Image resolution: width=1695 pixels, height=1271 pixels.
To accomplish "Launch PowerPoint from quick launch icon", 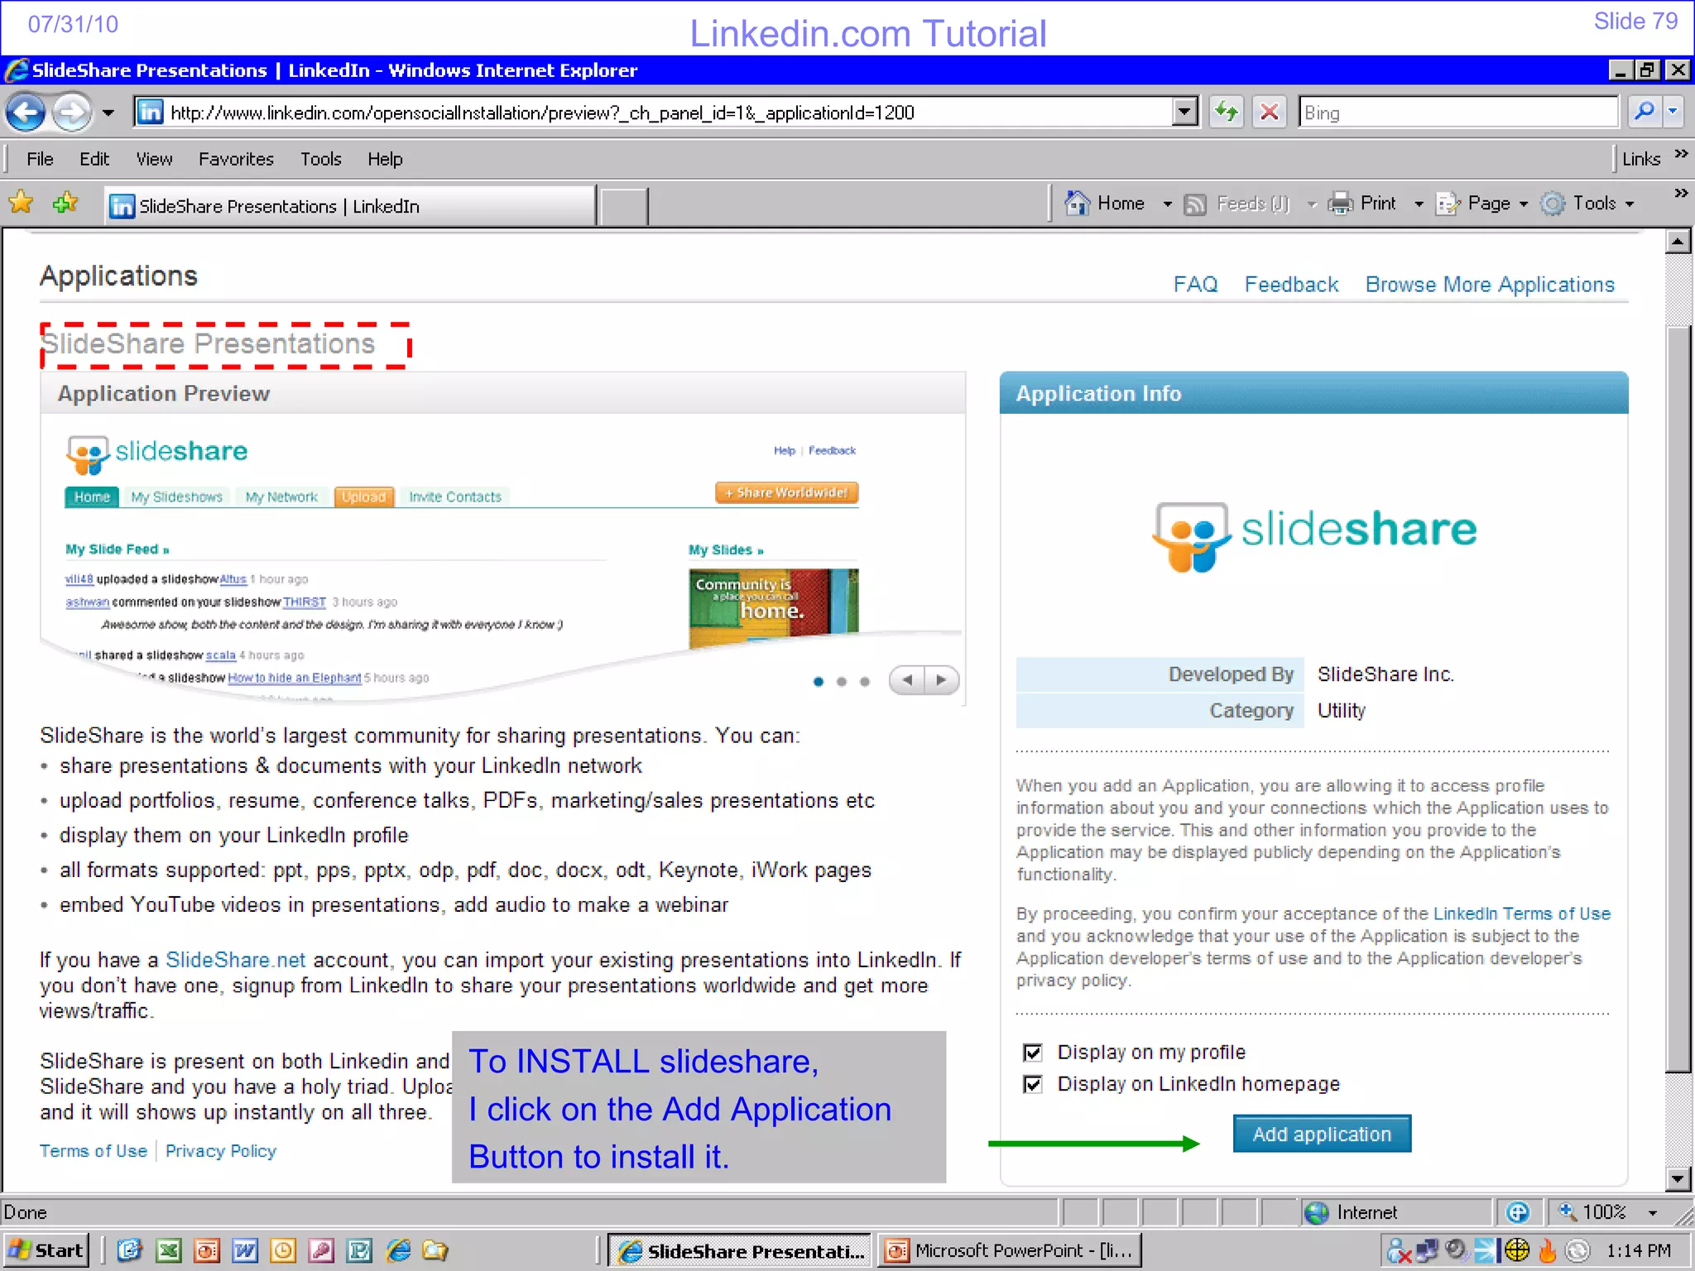I will (207, 1250).
